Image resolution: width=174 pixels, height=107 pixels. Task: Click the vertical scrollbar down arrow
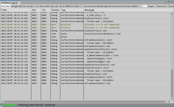[x=172, y=99]
